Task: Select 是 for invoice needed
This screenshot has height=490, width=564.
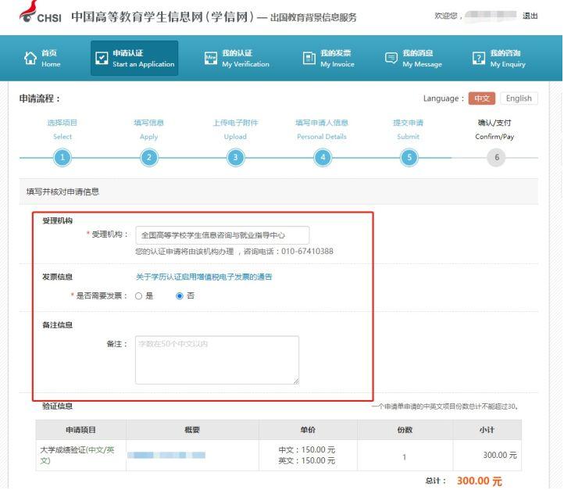Action: click(138, 296)
